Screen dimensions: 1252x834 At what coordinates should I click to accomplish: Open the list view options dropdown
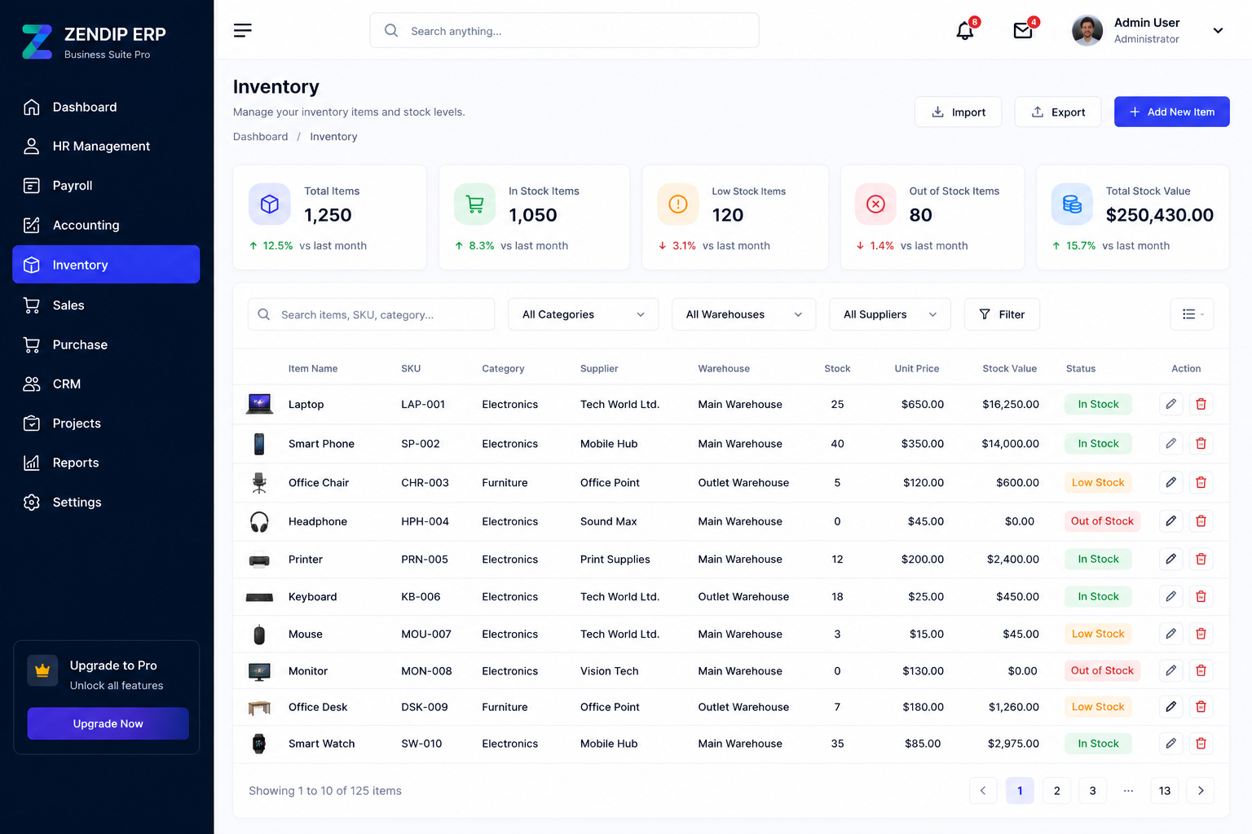point(1192,314)
